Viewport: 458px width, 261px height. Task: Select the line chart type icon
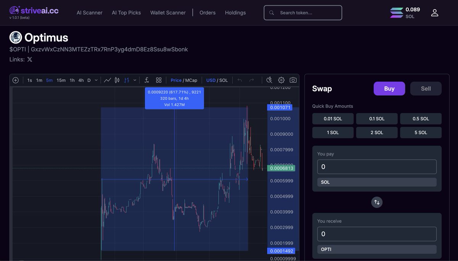tap(107, 80)
